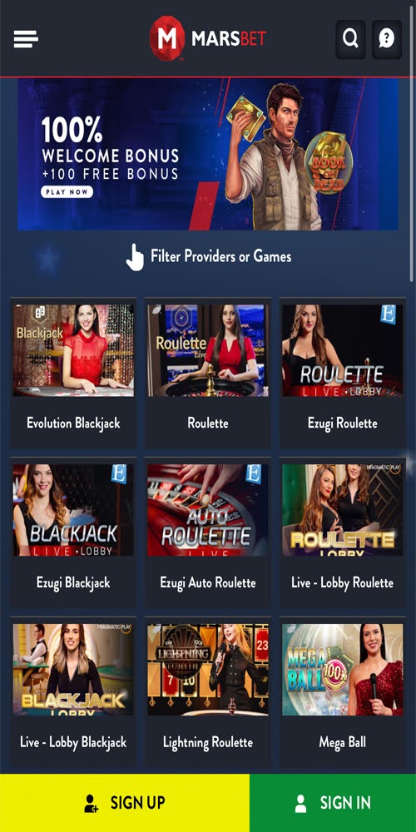The width and height of the screenshot is (416, 832).
Task: Click the Live - Lobby Roulette title
Action: pyautogui.click(x=342, y=582)
